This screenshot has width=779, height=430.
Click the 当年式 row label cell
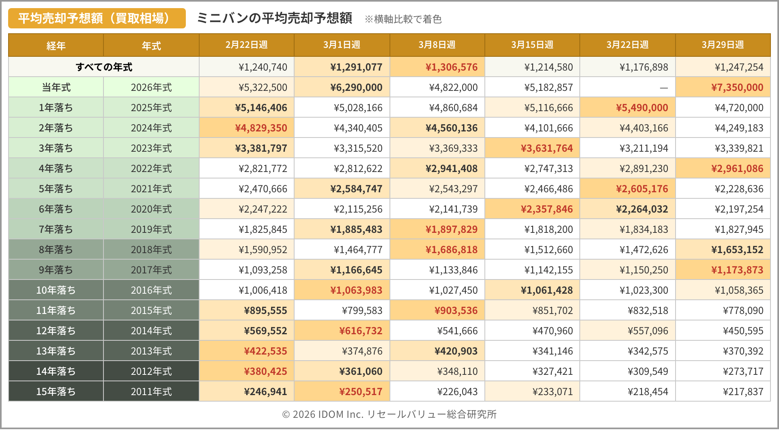point(56,87)
